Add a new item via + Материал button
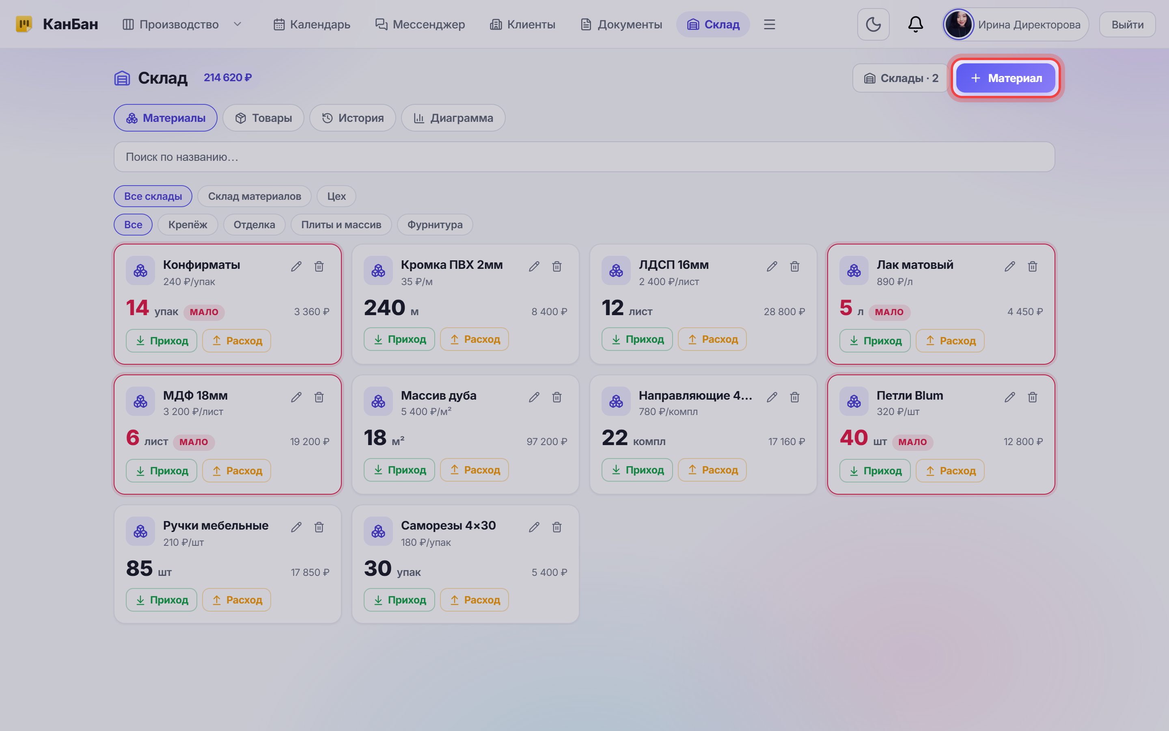 (x=1006, y=78)
